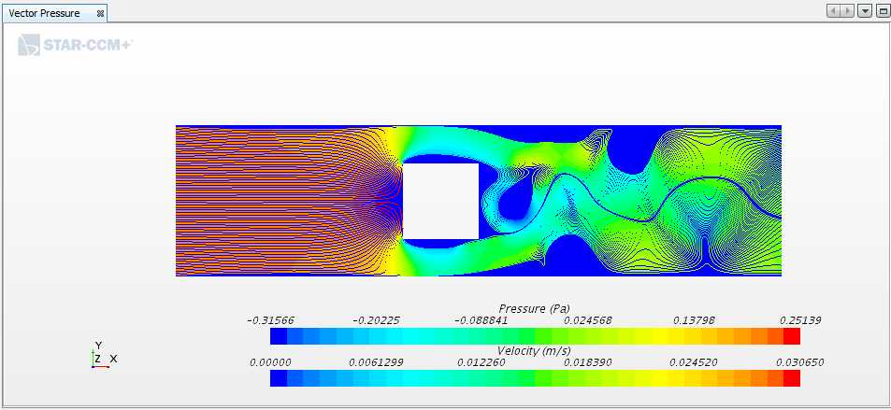Click the 0.00000 velocity minimum label
Viewport: 891px width, 410px height.
(270, 362)
